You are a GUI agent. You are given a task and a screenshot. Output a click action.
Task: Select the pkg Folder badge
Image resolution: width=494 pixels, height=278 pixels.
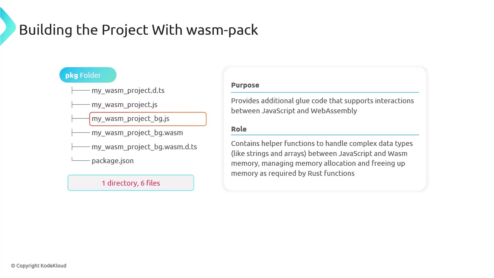[x=88, y=75]
